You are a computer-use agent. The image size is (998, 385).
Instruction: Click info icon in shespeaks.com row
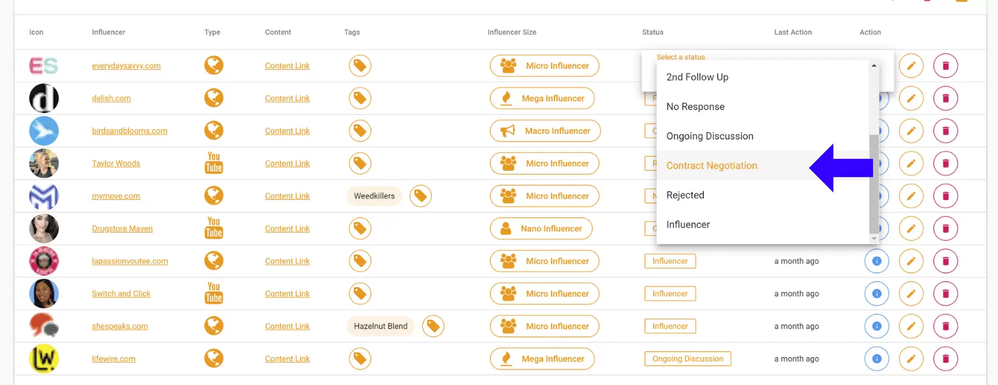click(877, 326)
